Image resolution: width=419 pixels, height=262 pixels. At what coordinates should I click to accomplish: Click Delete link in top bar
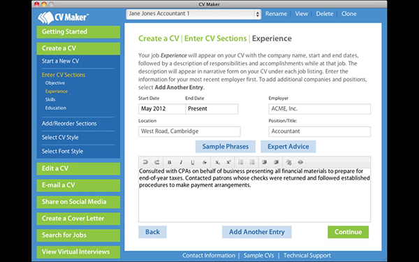(325, 14)
